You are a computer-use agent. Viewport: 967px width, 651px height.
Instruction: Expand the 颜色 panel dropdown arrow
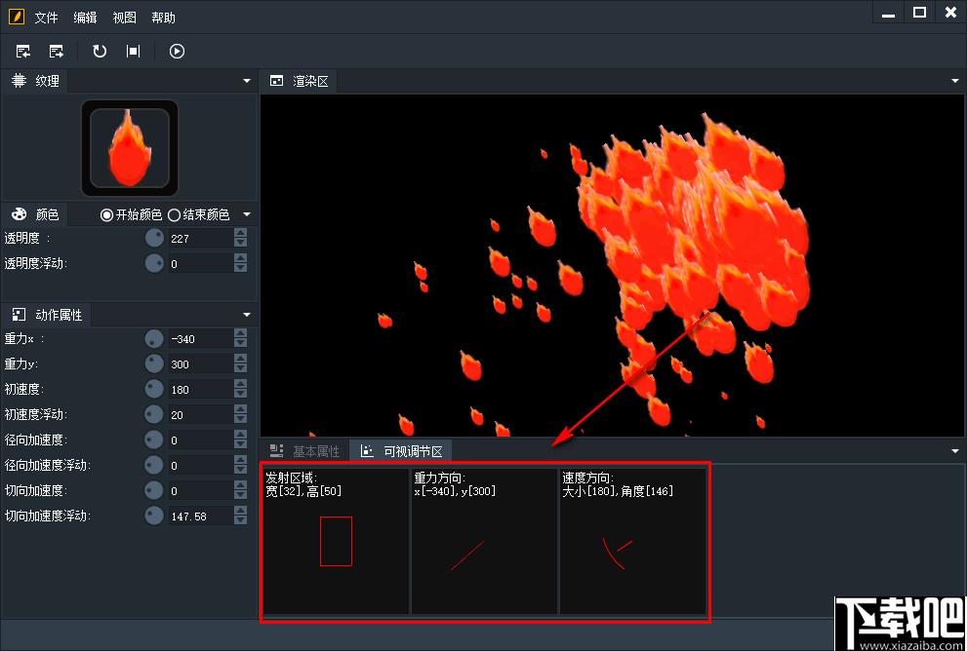pos(247,214)
